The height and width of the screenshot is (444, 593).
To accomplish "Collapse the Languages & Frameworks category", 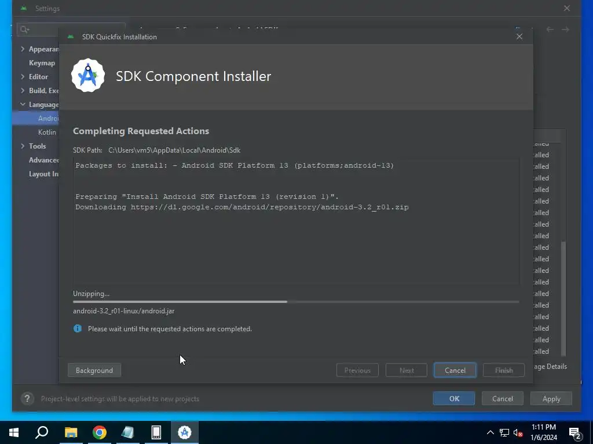I will (x=23, y=104).
